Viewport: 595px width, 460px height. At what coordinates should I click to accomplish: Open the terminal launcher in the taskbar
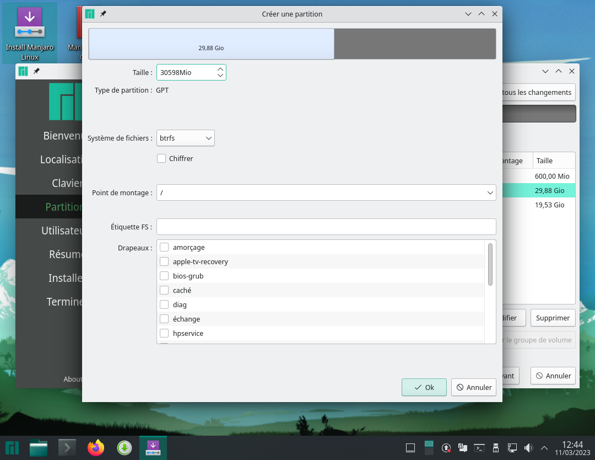[67, 448]
